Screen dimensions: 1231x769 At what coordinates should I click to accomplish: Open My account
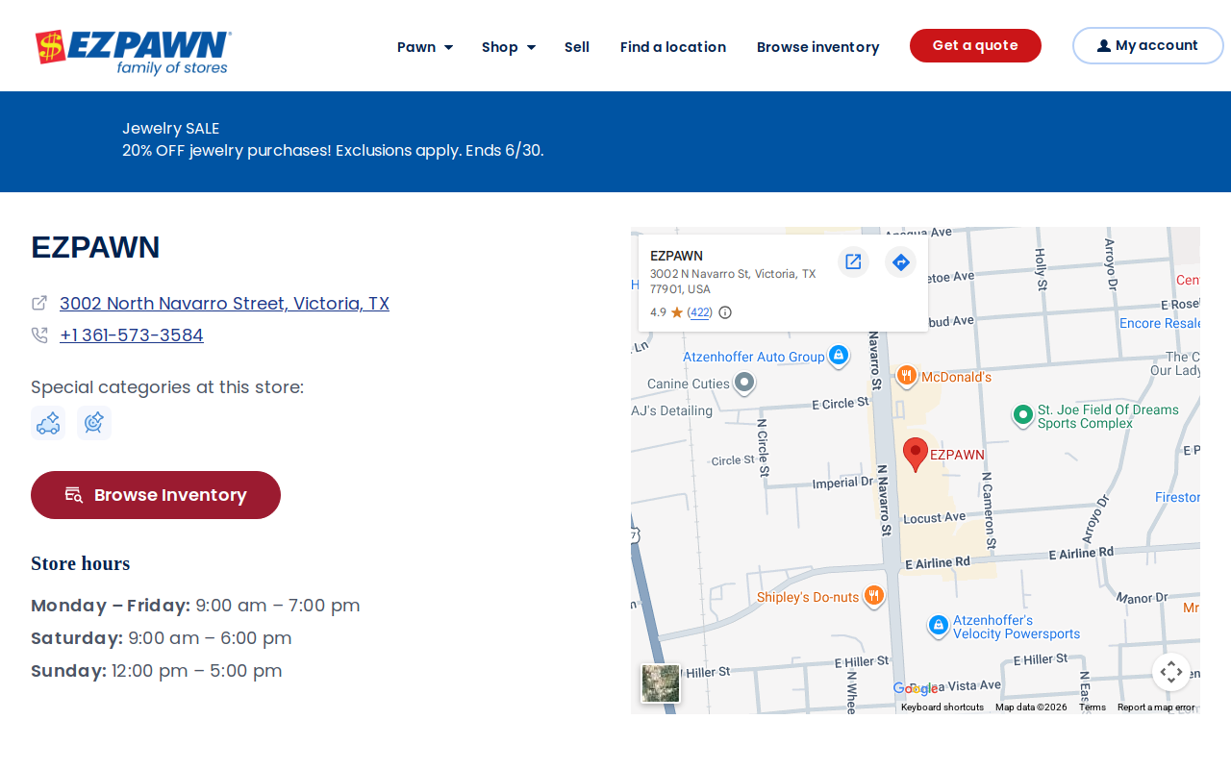click(x=1148, y=45)
